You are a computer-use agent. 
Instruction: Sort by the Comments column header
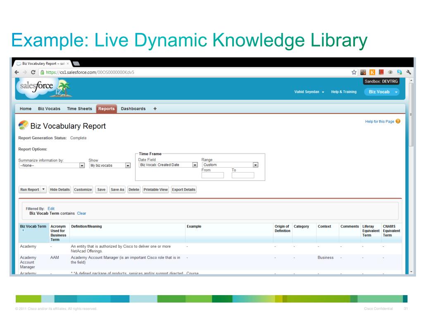[x=349, y=227]
